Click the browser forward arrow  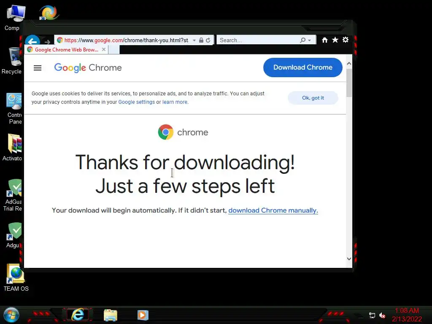click(x=47, y=42)
